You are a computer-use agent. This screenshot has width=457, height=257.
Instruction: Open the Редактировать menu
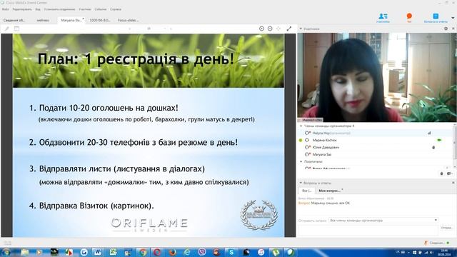click(x=22, y=9)
